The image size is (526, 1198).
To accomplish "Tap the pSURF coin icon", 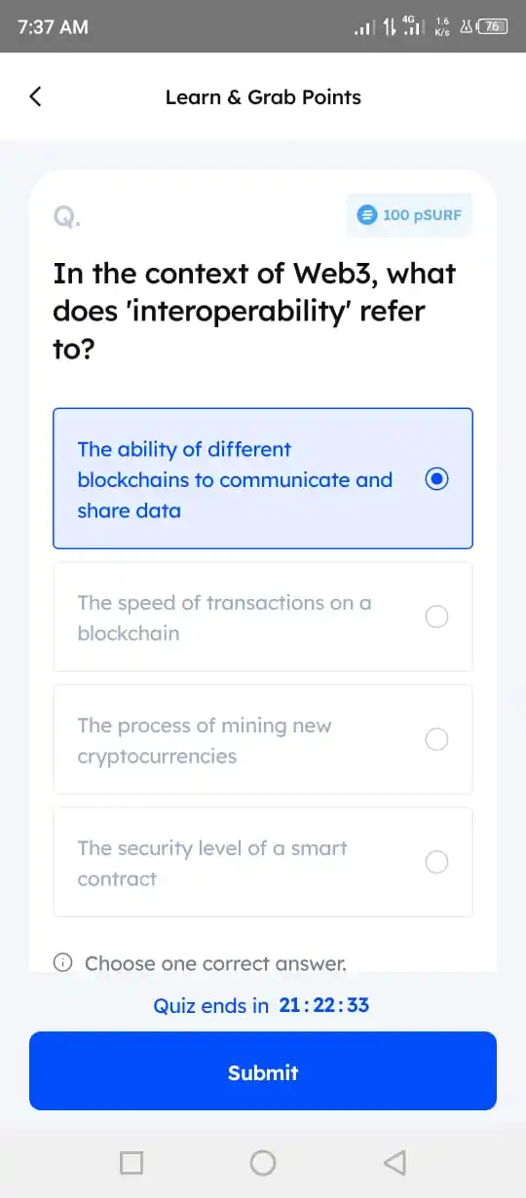I will (x=366, y=214).
